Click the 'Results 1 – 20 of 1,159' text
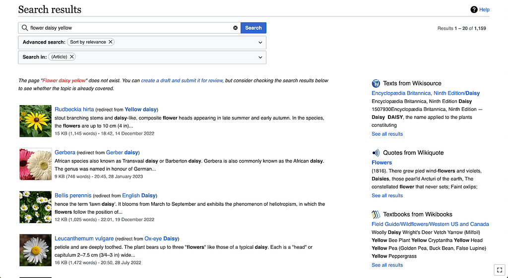 click(462, 28)
